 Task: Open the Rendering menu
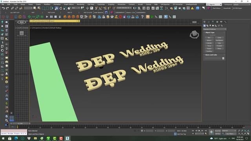[80, 4]
